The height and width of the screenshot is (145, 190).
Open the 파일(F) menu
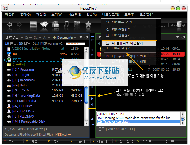point(10,15)
